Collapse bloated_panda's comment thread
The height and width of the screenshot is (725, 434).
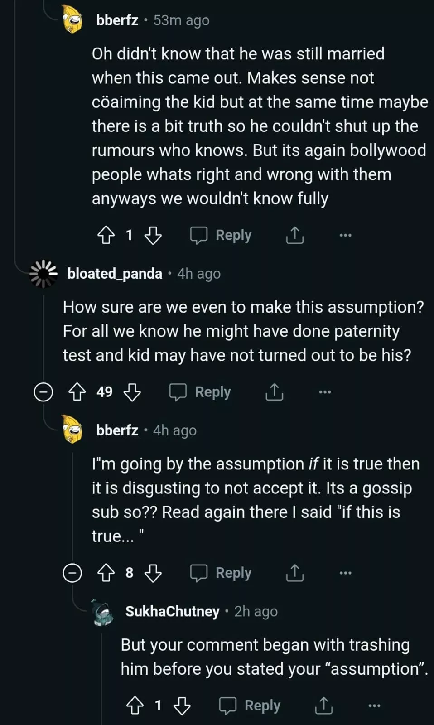pyautogui.click(x=43, y=392)
